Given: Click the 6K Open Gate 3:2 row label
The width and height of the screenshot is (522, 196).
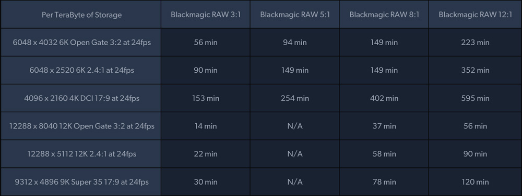Looking at the screenshot, I should tap(81, 43).
